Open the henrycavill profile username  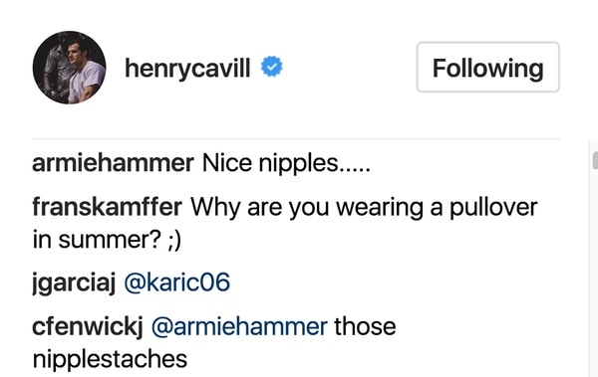(x=187, y=69)
